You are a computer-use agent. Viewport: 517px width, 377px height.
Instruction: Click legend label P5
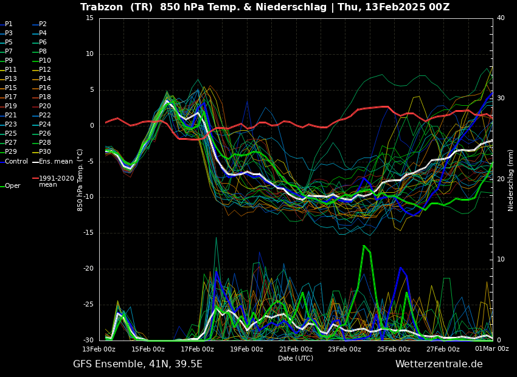point(9,42)
